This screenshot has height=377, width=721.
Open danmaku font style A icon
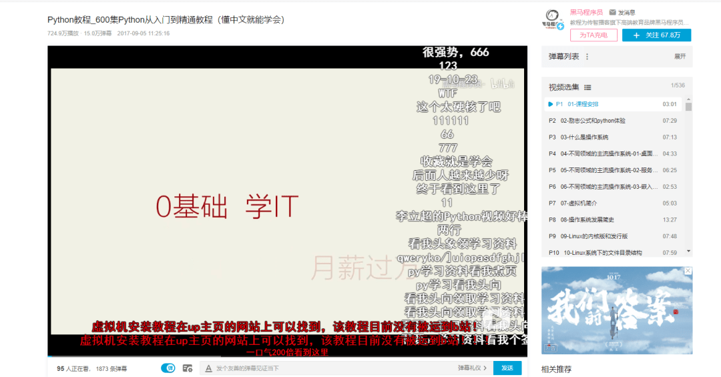tap(208, 368)
